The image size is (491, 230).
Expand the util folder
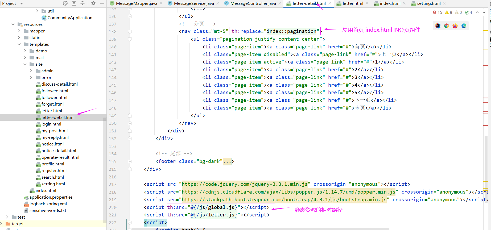point(37,11)
